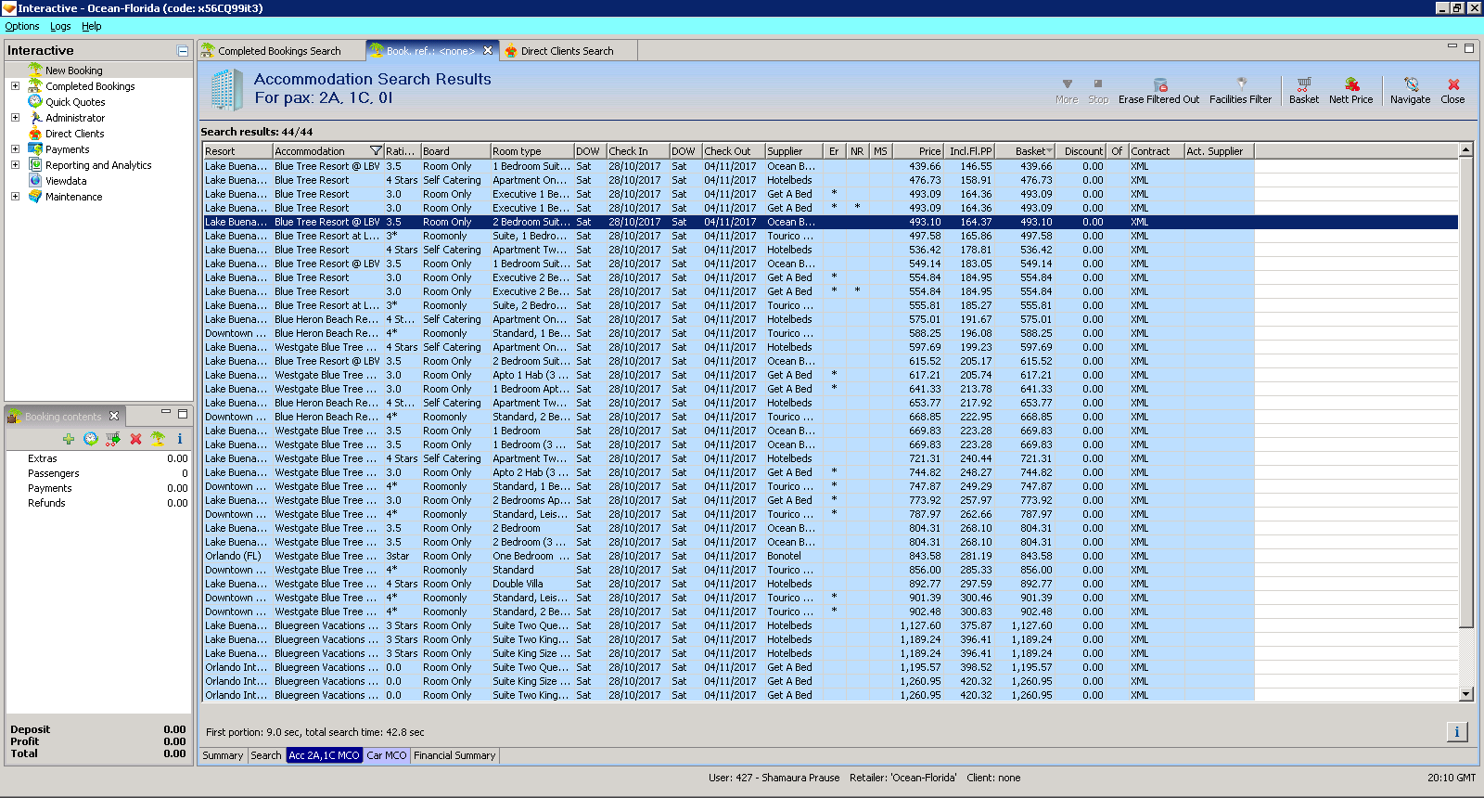Open the Options menu
The width and height of the screenshot is (1484, 798).
pyautogui.click(x=22, y=26)
